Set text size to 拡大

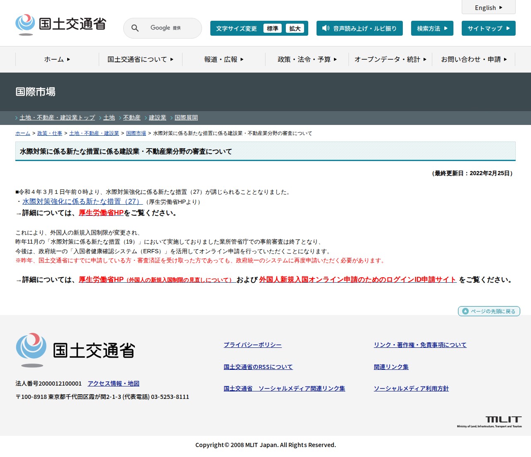click(x=295, y=28)
